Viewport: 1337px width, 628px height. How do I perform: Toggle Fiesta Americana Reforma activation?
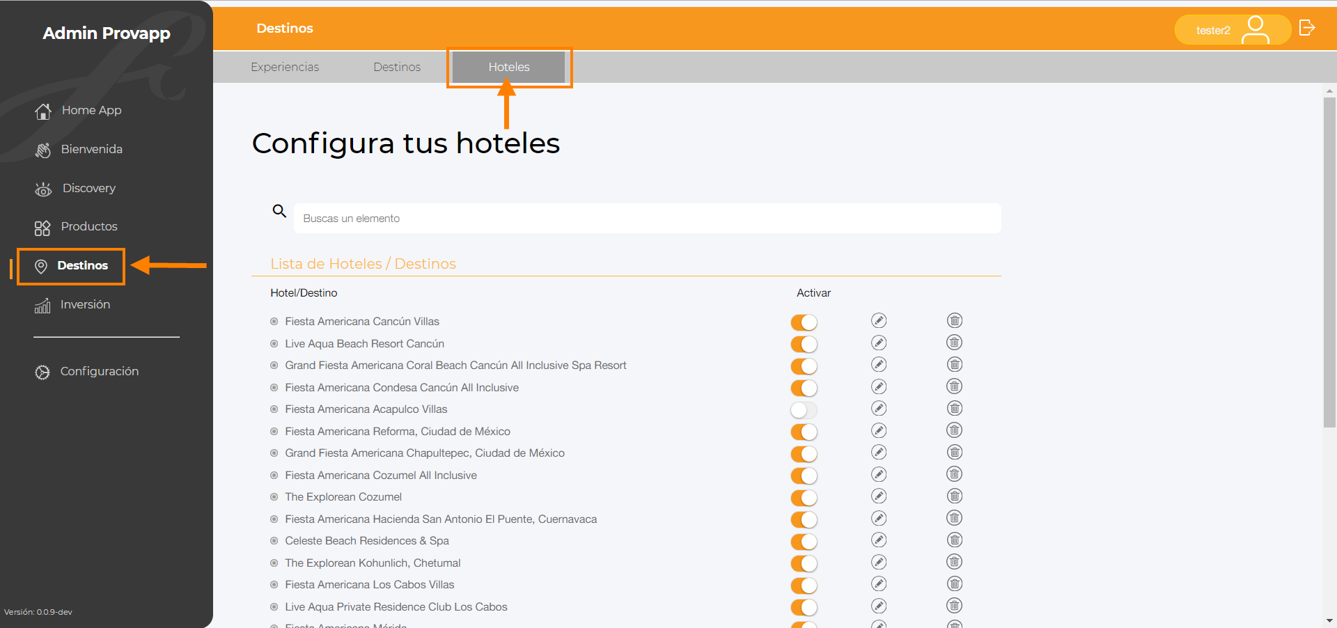click(x=804, y=432)
